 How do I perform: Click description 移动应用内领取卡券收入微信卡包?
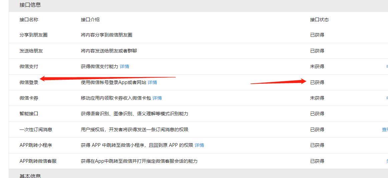point(116,98)
